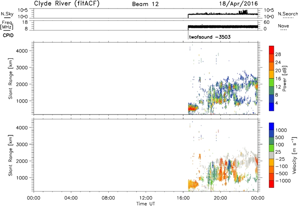This screenshot has width=298, height=206.
Task: Click the '18' tick on frequency axis
Action: (25, 22)
